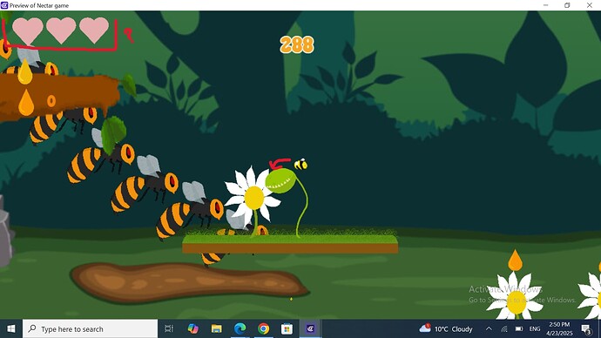Switch the ENG input language indicator
The image size is (601, 338).
coord(535,328)
